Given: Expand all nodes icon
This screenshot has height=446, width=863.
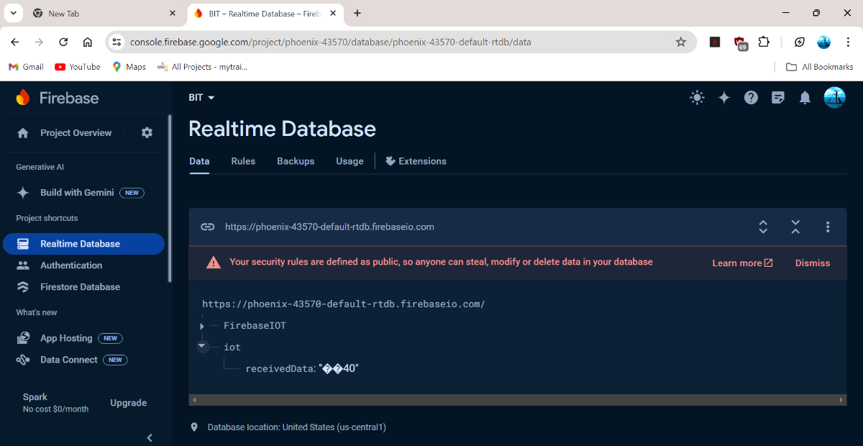Looking at the screenshot, I should (x=763, y=227).
